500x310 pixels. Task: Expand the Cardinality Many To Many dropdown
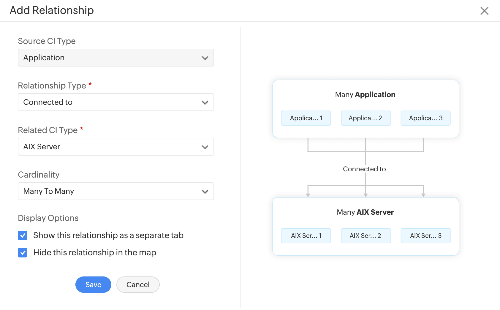coord(116,191)
